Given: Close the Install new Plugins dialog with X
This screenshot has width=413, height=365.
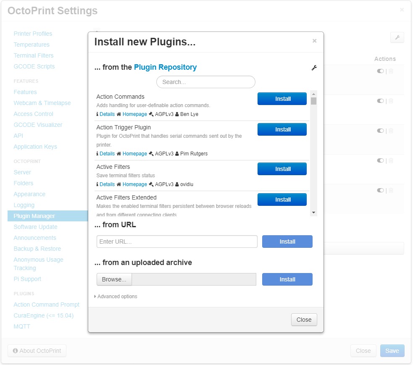Looking at the screenshot, I should point(314,41).
